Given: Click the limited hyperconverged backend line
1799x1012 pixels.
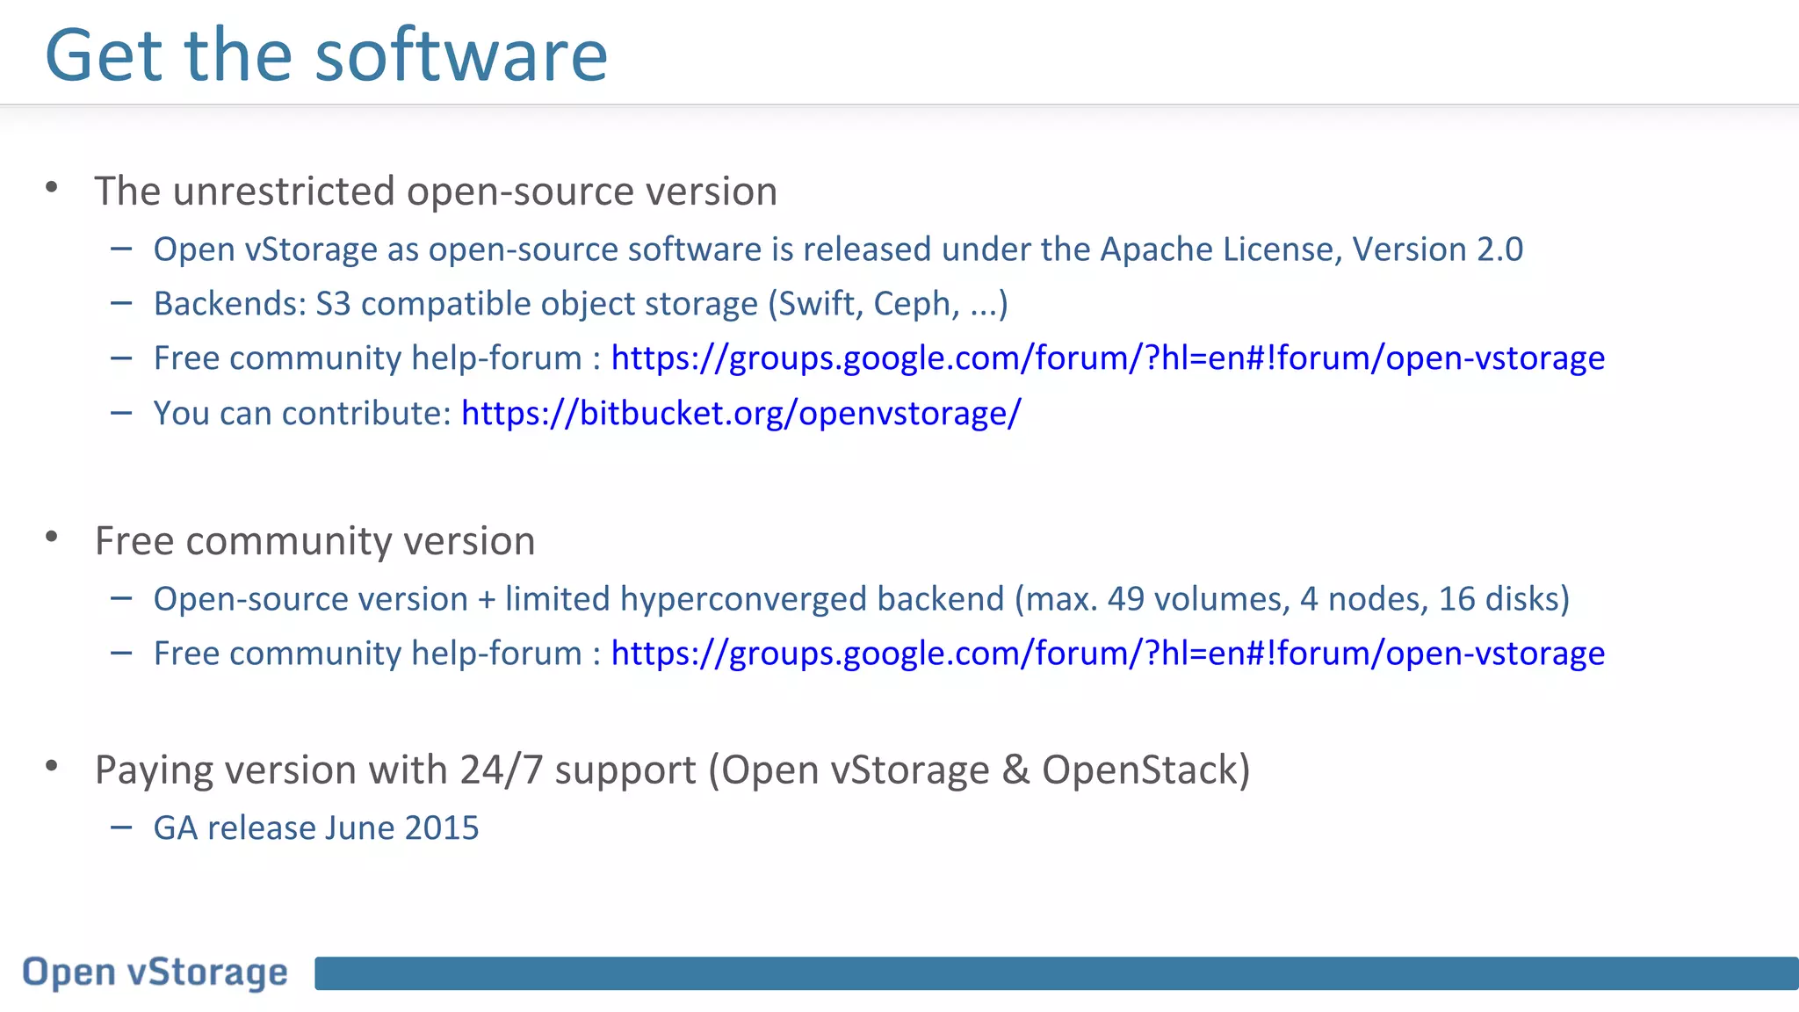Looking at the screenshot, I should 862,599.
